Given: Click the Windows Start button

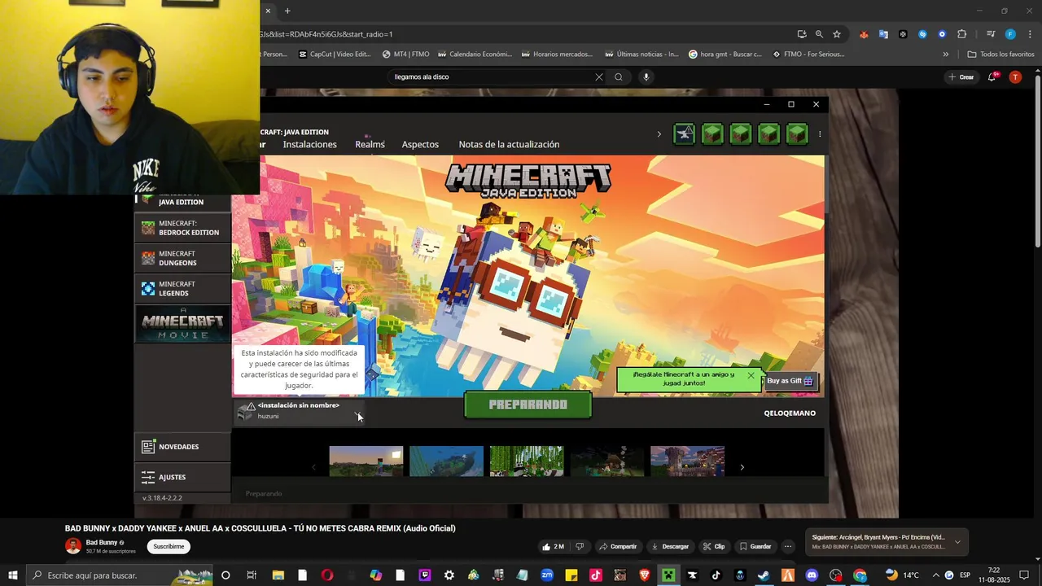Looking at the screenshot, I should click(x=13, y=575).
